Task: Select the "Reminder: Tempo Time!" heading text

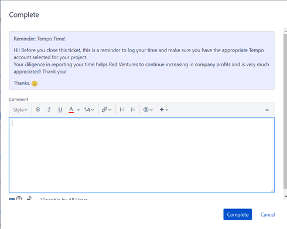Action: pyautogui.click(x=39, y=39)
